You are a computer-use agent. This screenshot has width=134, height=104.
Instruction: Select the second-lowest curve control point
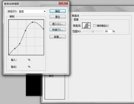[x=15, y=49]
